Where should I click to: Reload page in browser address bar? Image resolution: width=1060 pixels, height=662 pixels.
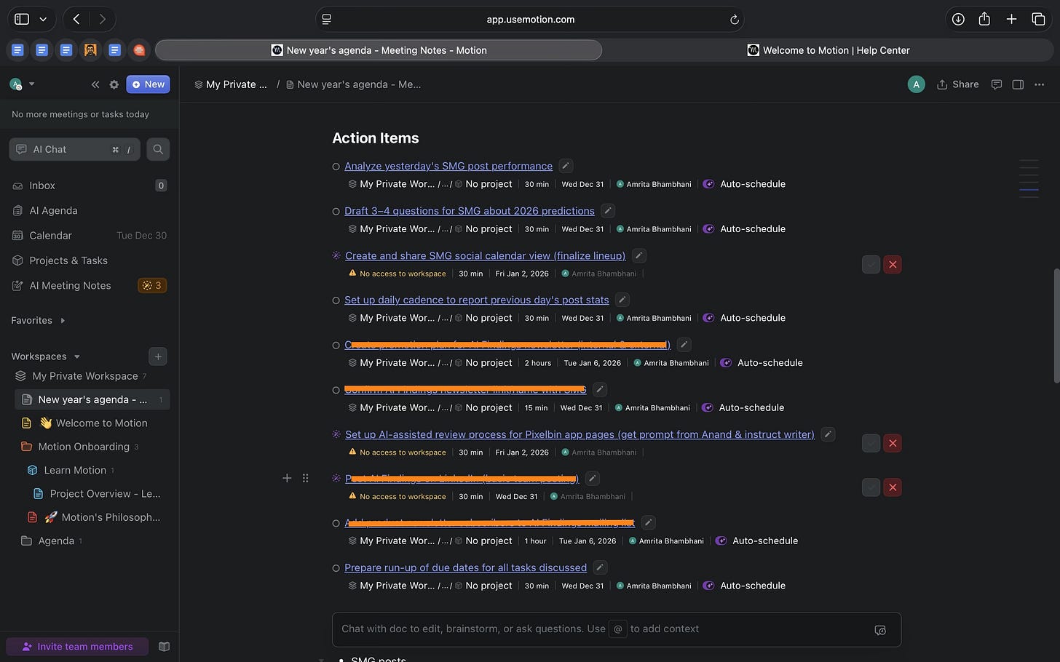[735, 20]
